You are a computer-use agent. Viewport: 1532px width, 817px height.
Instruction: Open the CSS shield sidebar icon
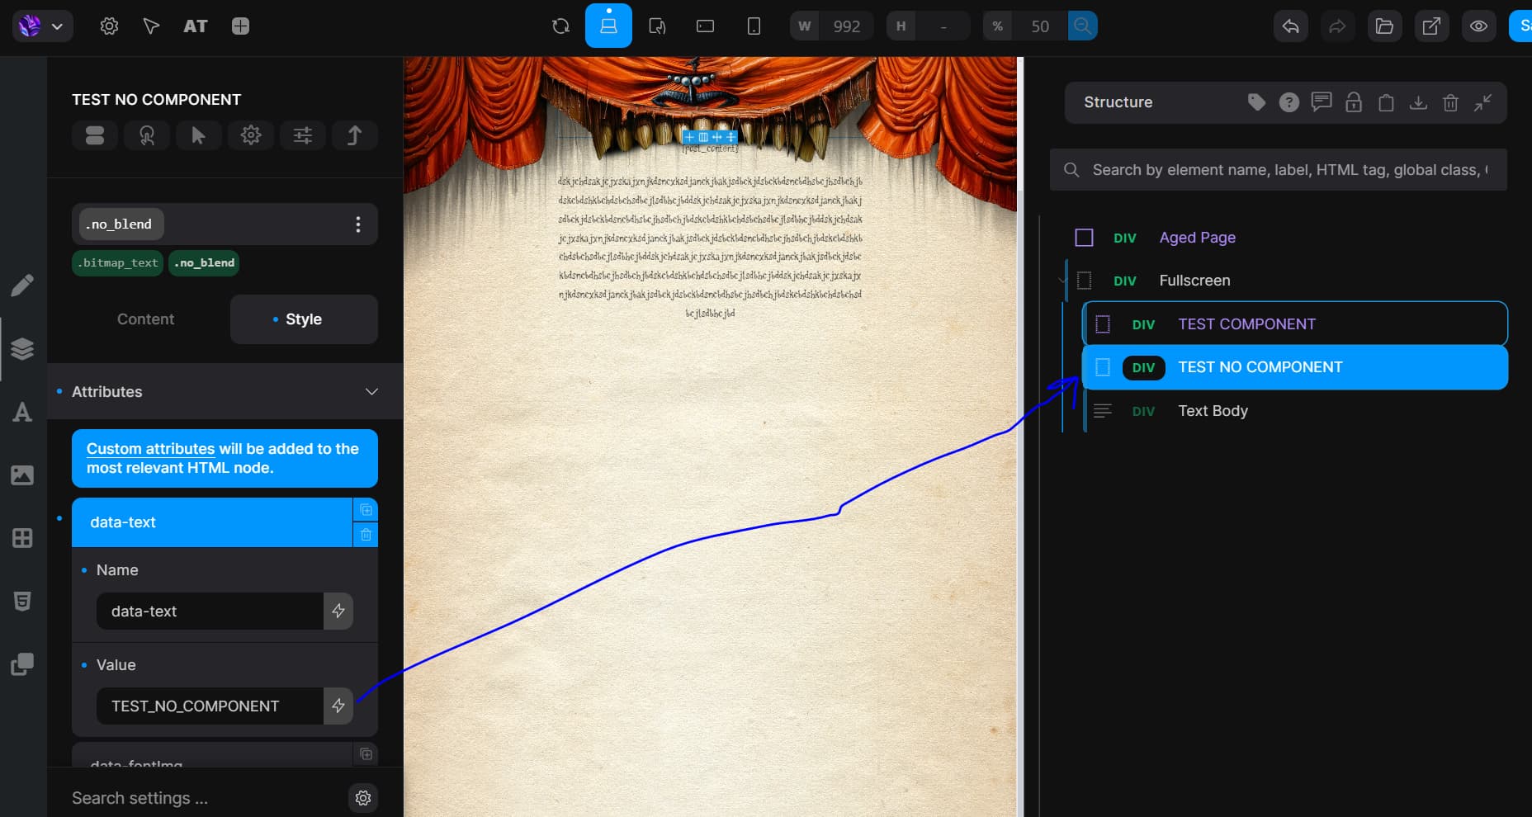[x=22, y=601]
